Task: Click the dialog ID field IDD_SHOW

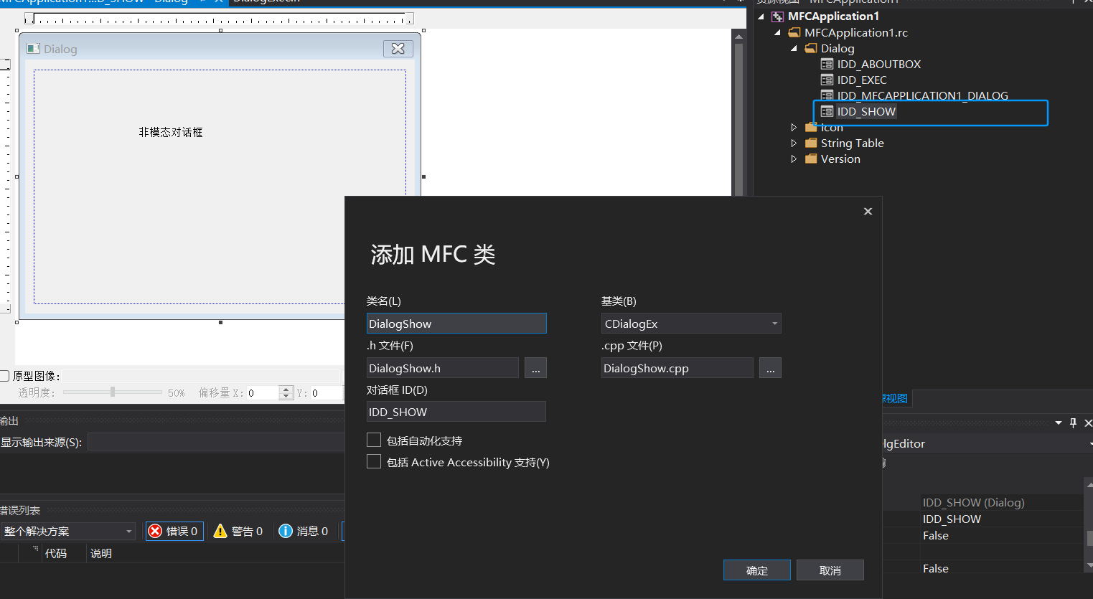Action: [x=456, y=412]
